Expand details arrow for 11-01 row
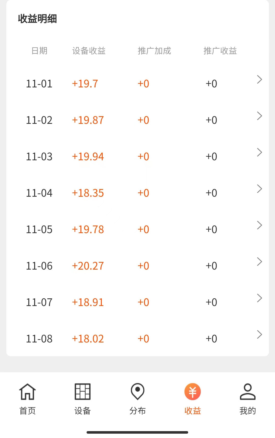 259,79
